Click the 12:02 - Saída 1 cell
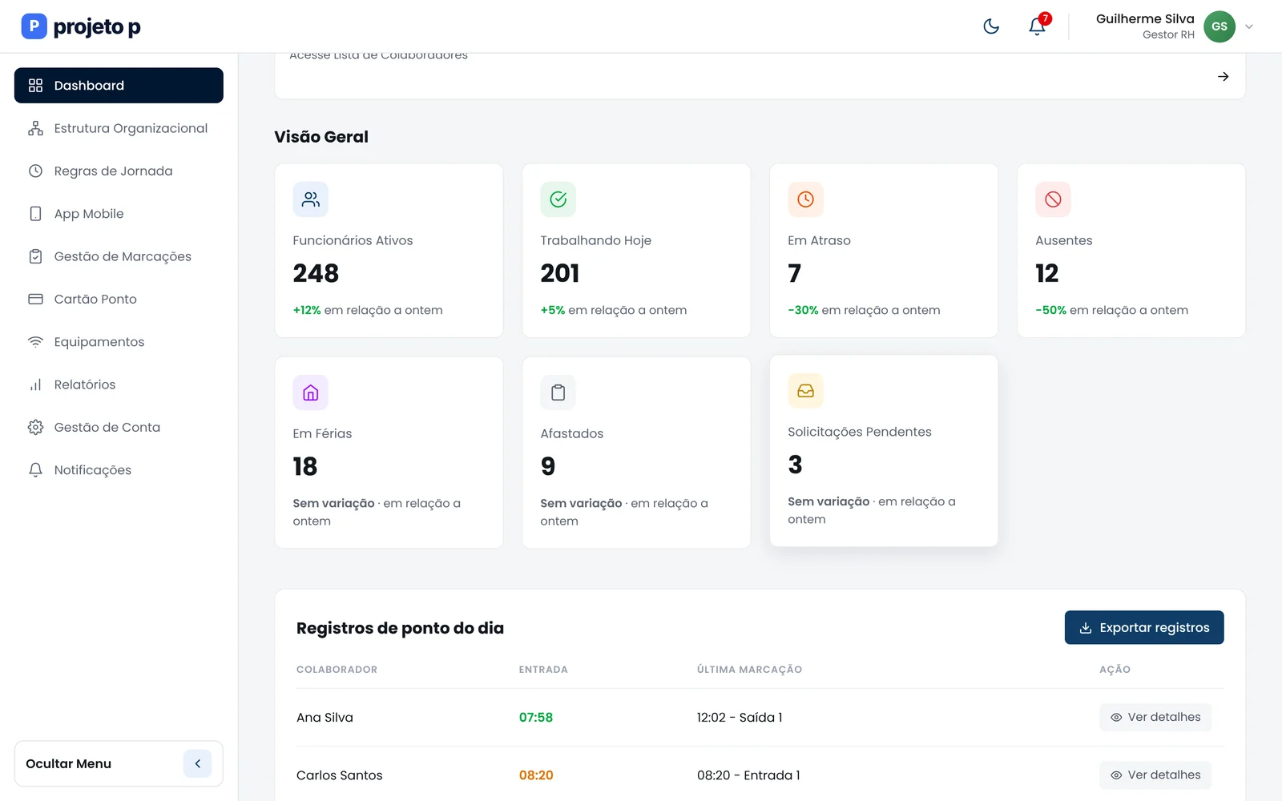The width and height of the screenshot is (1282, 801). 740,718
